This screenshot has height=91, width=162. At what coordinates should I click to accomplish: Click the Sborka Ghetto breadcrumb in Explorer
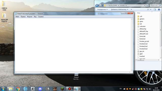113,6
